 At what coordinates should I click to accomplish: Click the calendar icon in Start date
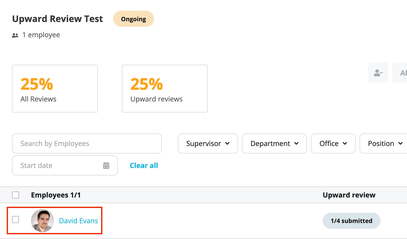(106, 165)
